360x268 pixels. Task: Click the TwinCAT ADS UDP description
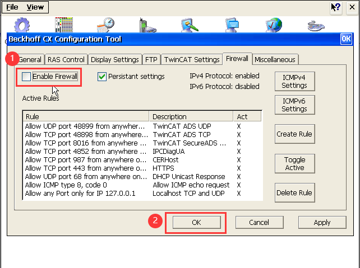click(182, 126)
